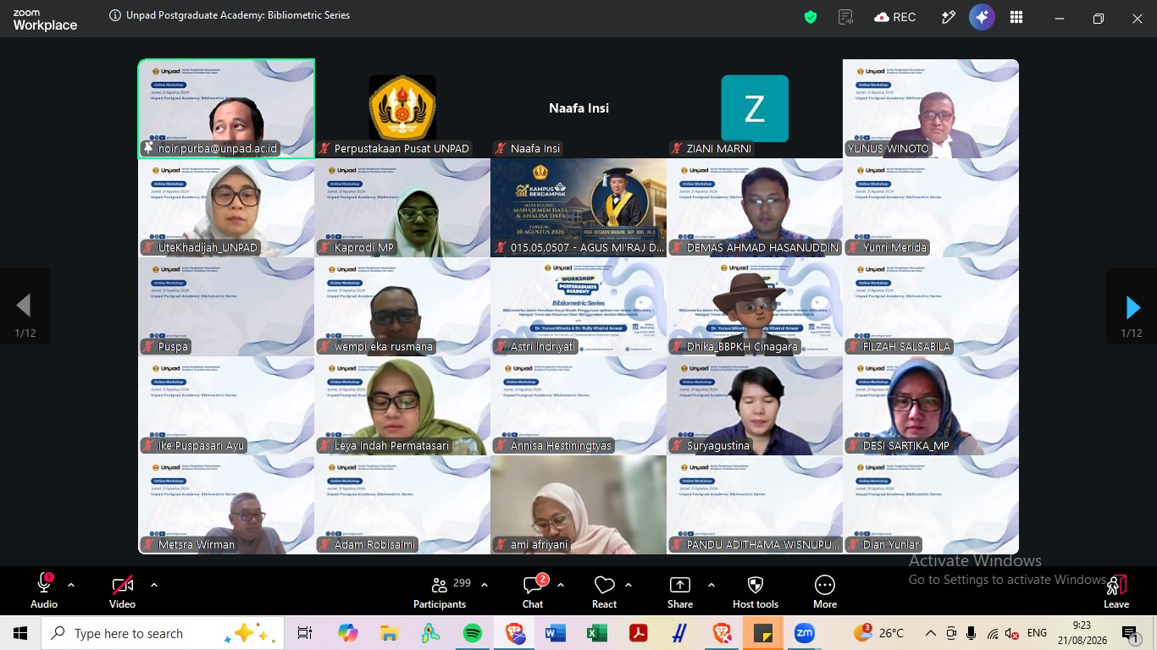Screen dimensions: 1157x650
Task: Open Host tools
Action: (x=756, y=592)
